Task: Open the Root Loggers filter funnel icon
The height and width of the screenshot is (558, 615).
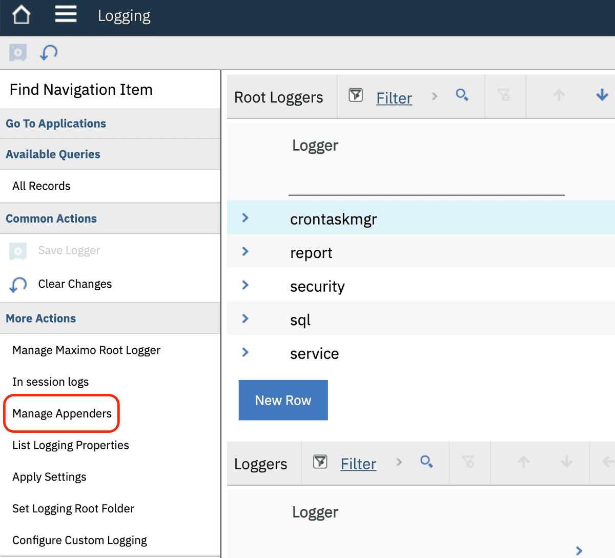Action: coord(356,95)
